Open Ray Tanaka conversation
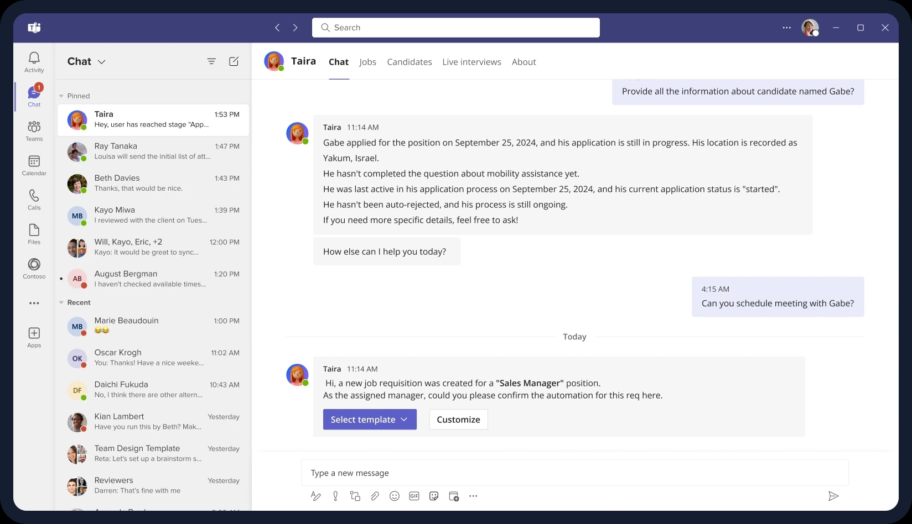Viewport: 912px width, 524px height. click(x=153, y=151)
